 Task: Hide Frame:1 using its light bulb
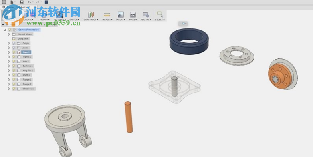pyautogui.click(x=14, y=57)
